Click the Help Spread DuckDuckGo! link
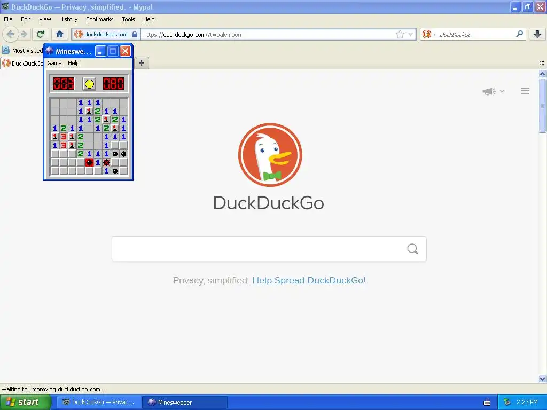Screen dimensions: 547x410 pos(309,280)
